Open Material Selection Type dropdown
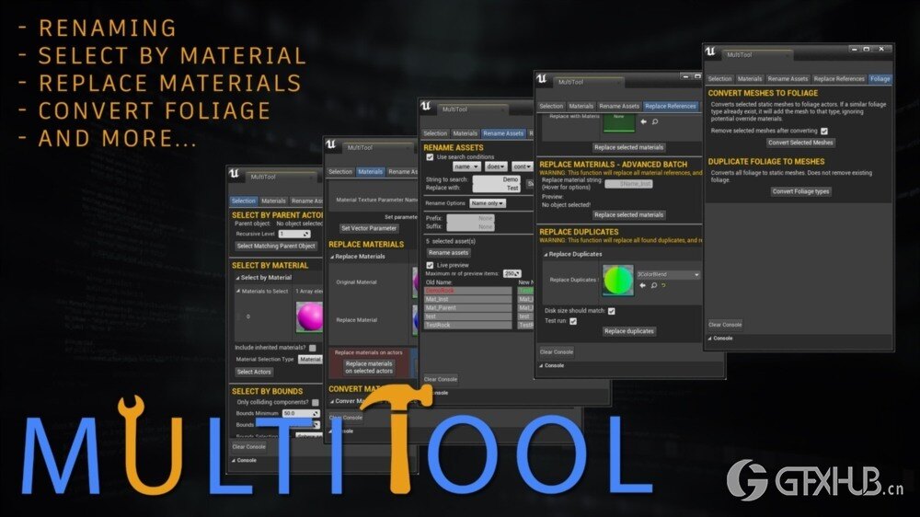Screen dimensions: 920x517 310,359
